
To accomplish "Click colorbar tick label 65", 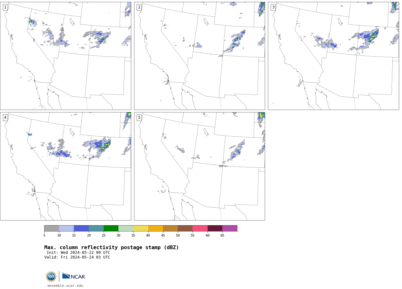I will tap(222, 236).
